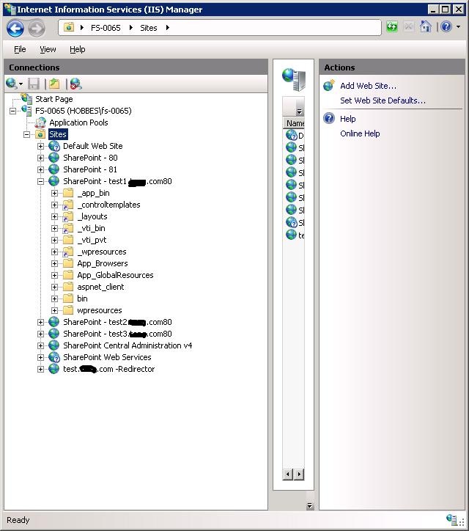
Task: Select SharePoint - test3 site in tree
Action: click(117, 334)
